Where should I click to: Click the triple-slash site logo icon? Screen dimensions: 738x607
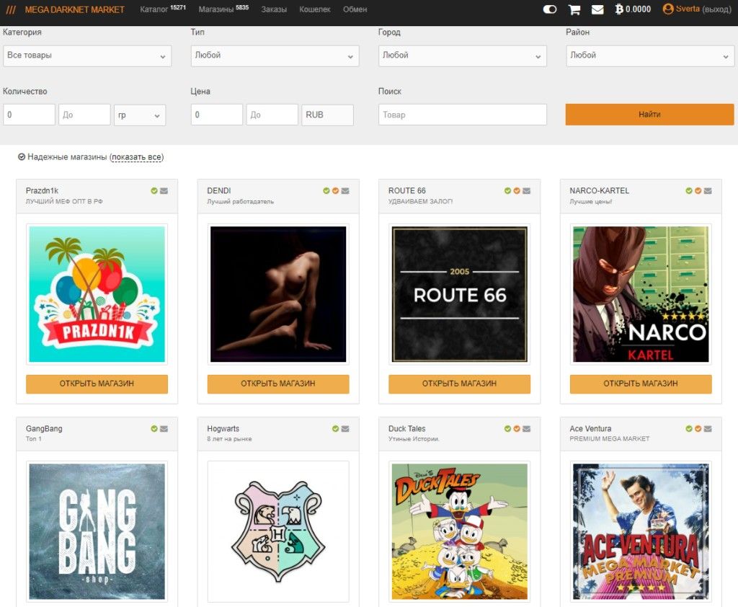(11, 10)
